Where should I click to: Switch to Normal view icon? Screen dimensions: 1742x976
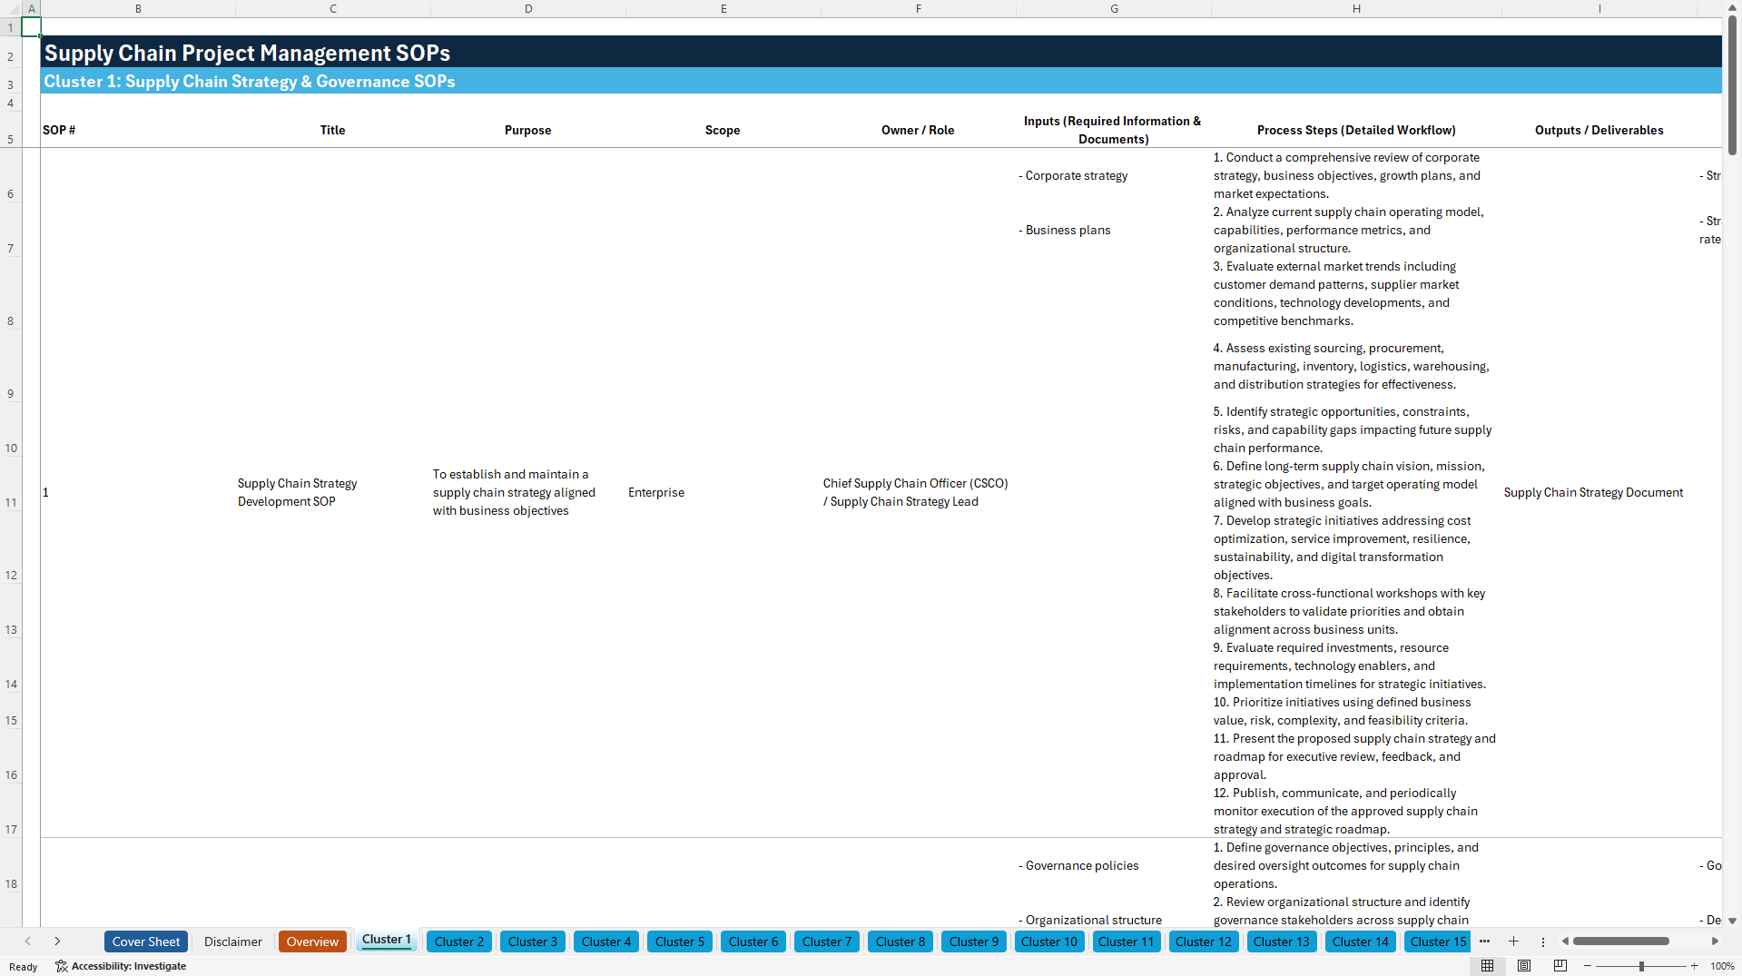pos(1487,966)
